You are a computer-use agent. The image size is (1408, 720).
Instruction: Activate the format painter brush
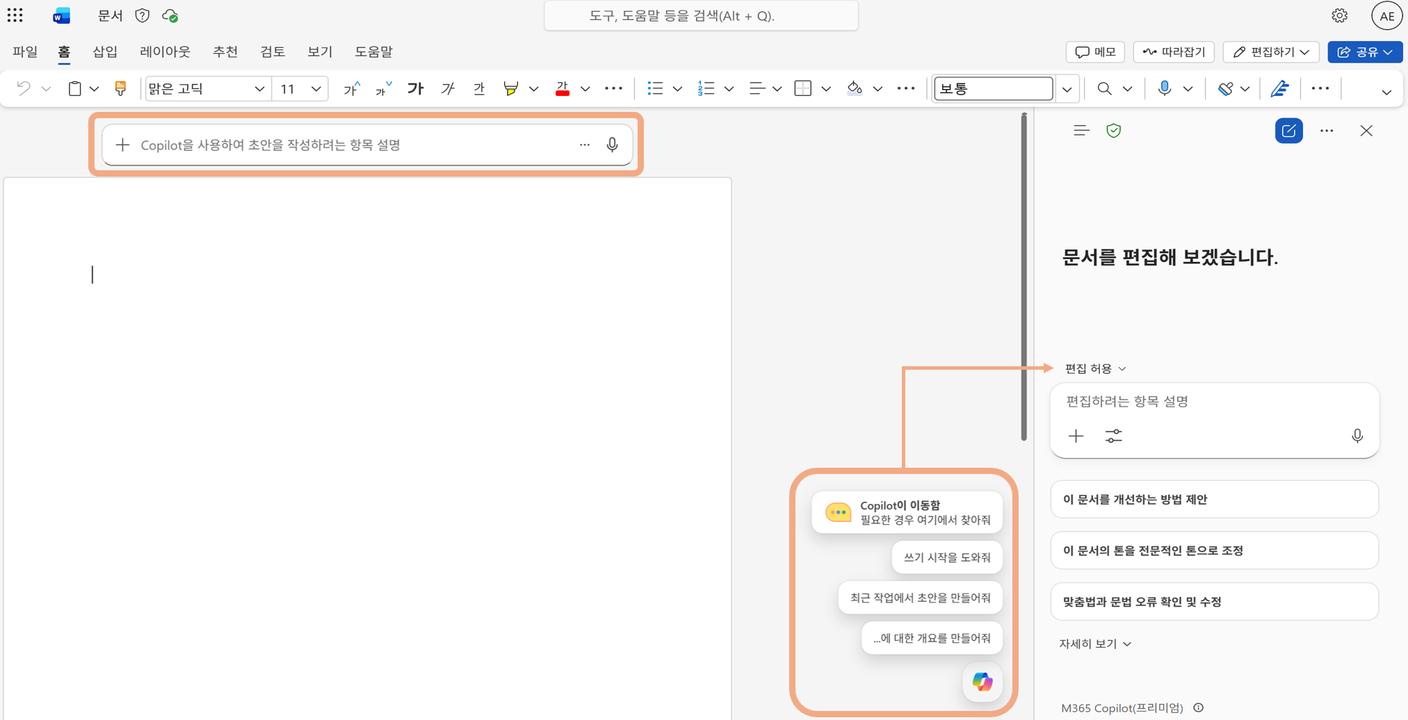pos(120,88)
